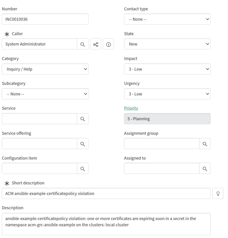The image size is (228, 238).
Task: Show Caller record info icon
Action: pos(108,44)
